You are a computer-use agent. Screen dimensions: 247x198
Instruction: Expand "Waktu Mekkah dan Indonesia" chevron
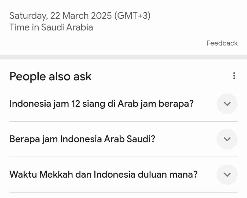tap(227, 174)
